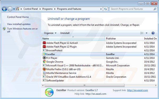
Task: Open View installed updates link
Action: pyautogui.click(x=19, y=24)
